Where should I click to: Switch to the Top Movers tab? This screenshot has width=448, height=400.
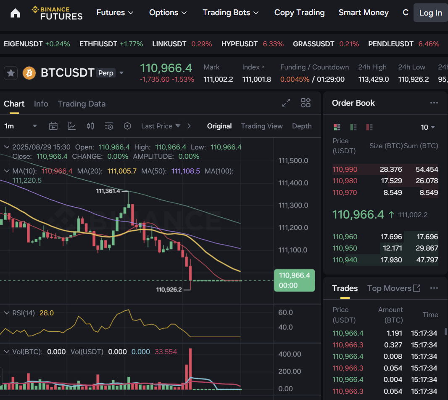point(389,288)
